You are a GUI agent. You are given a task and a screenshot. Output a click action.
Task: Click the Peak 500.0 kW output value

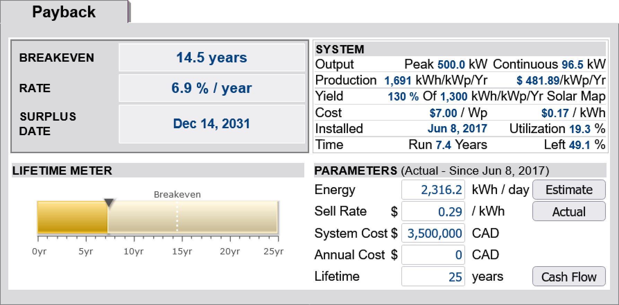click(451, 64)
